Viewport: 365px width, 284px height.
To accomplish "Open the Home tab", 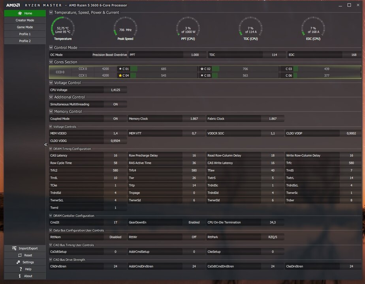I will (25, 13).
